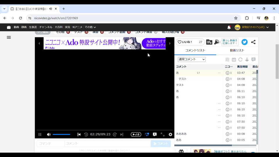Share the video on Twitter
This screenshot has width=279, height=157.
244,42
